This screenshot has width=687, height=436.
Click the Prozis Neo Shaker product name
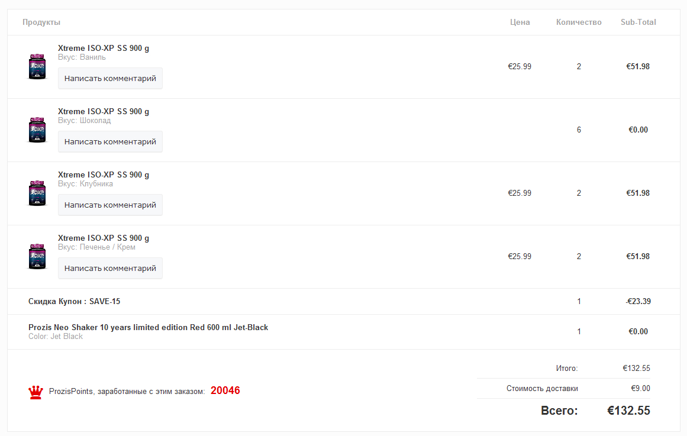tap(148, 327)
